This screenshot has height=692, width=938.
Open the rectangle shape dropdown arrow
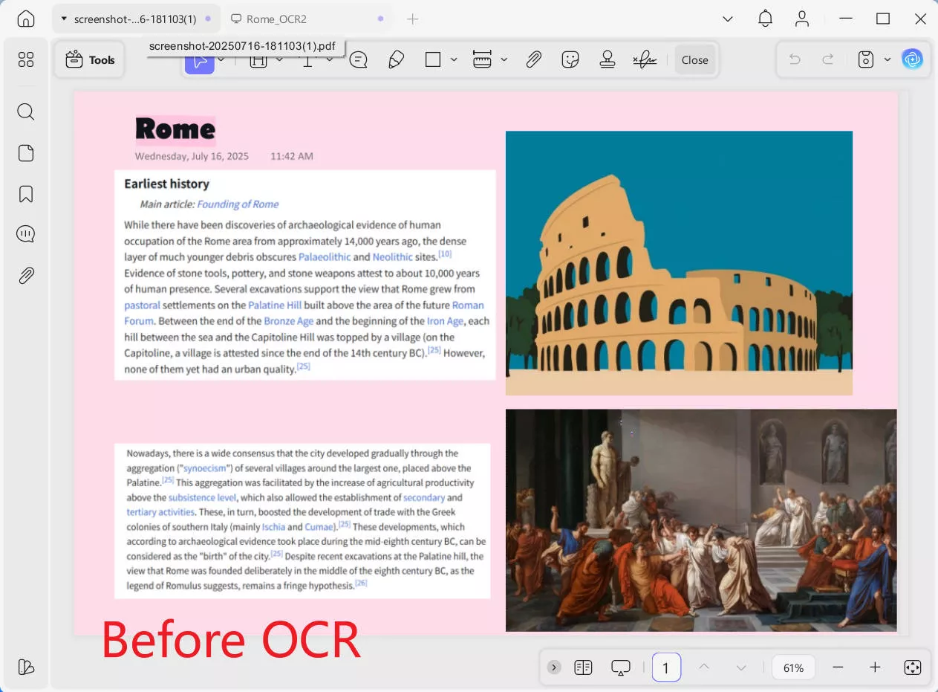click(x=454, y=60)
